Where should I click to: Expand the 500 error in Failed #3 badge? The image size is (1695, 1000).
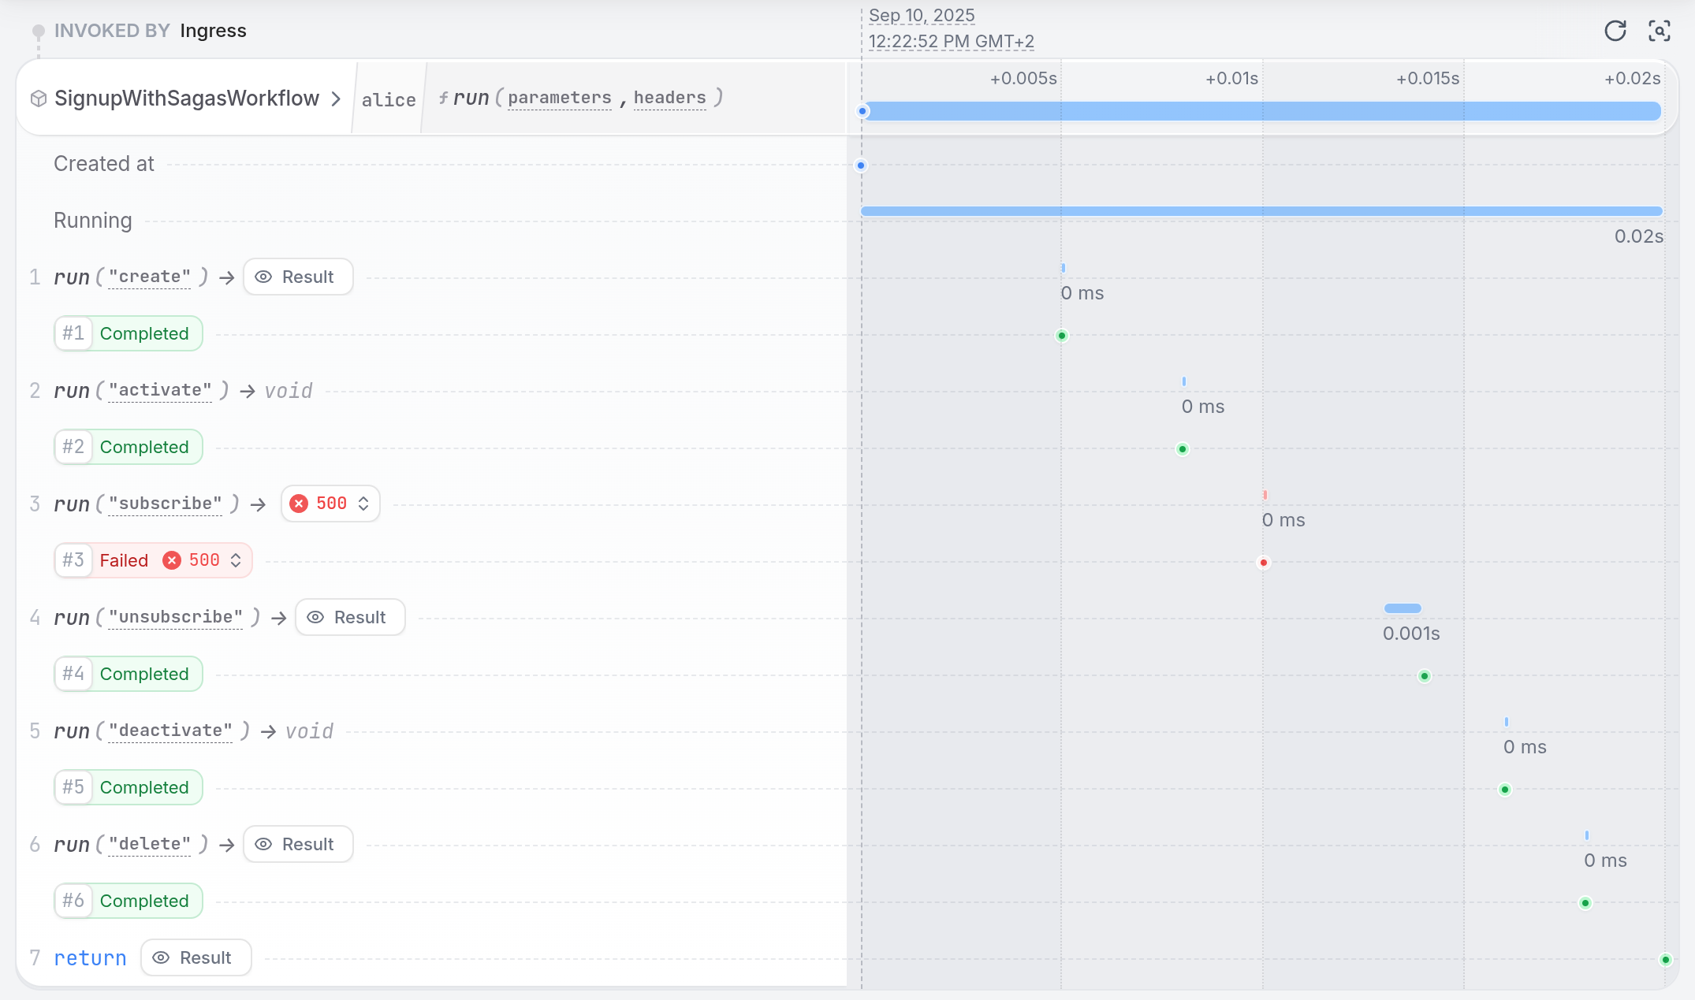tap(236, 560)
